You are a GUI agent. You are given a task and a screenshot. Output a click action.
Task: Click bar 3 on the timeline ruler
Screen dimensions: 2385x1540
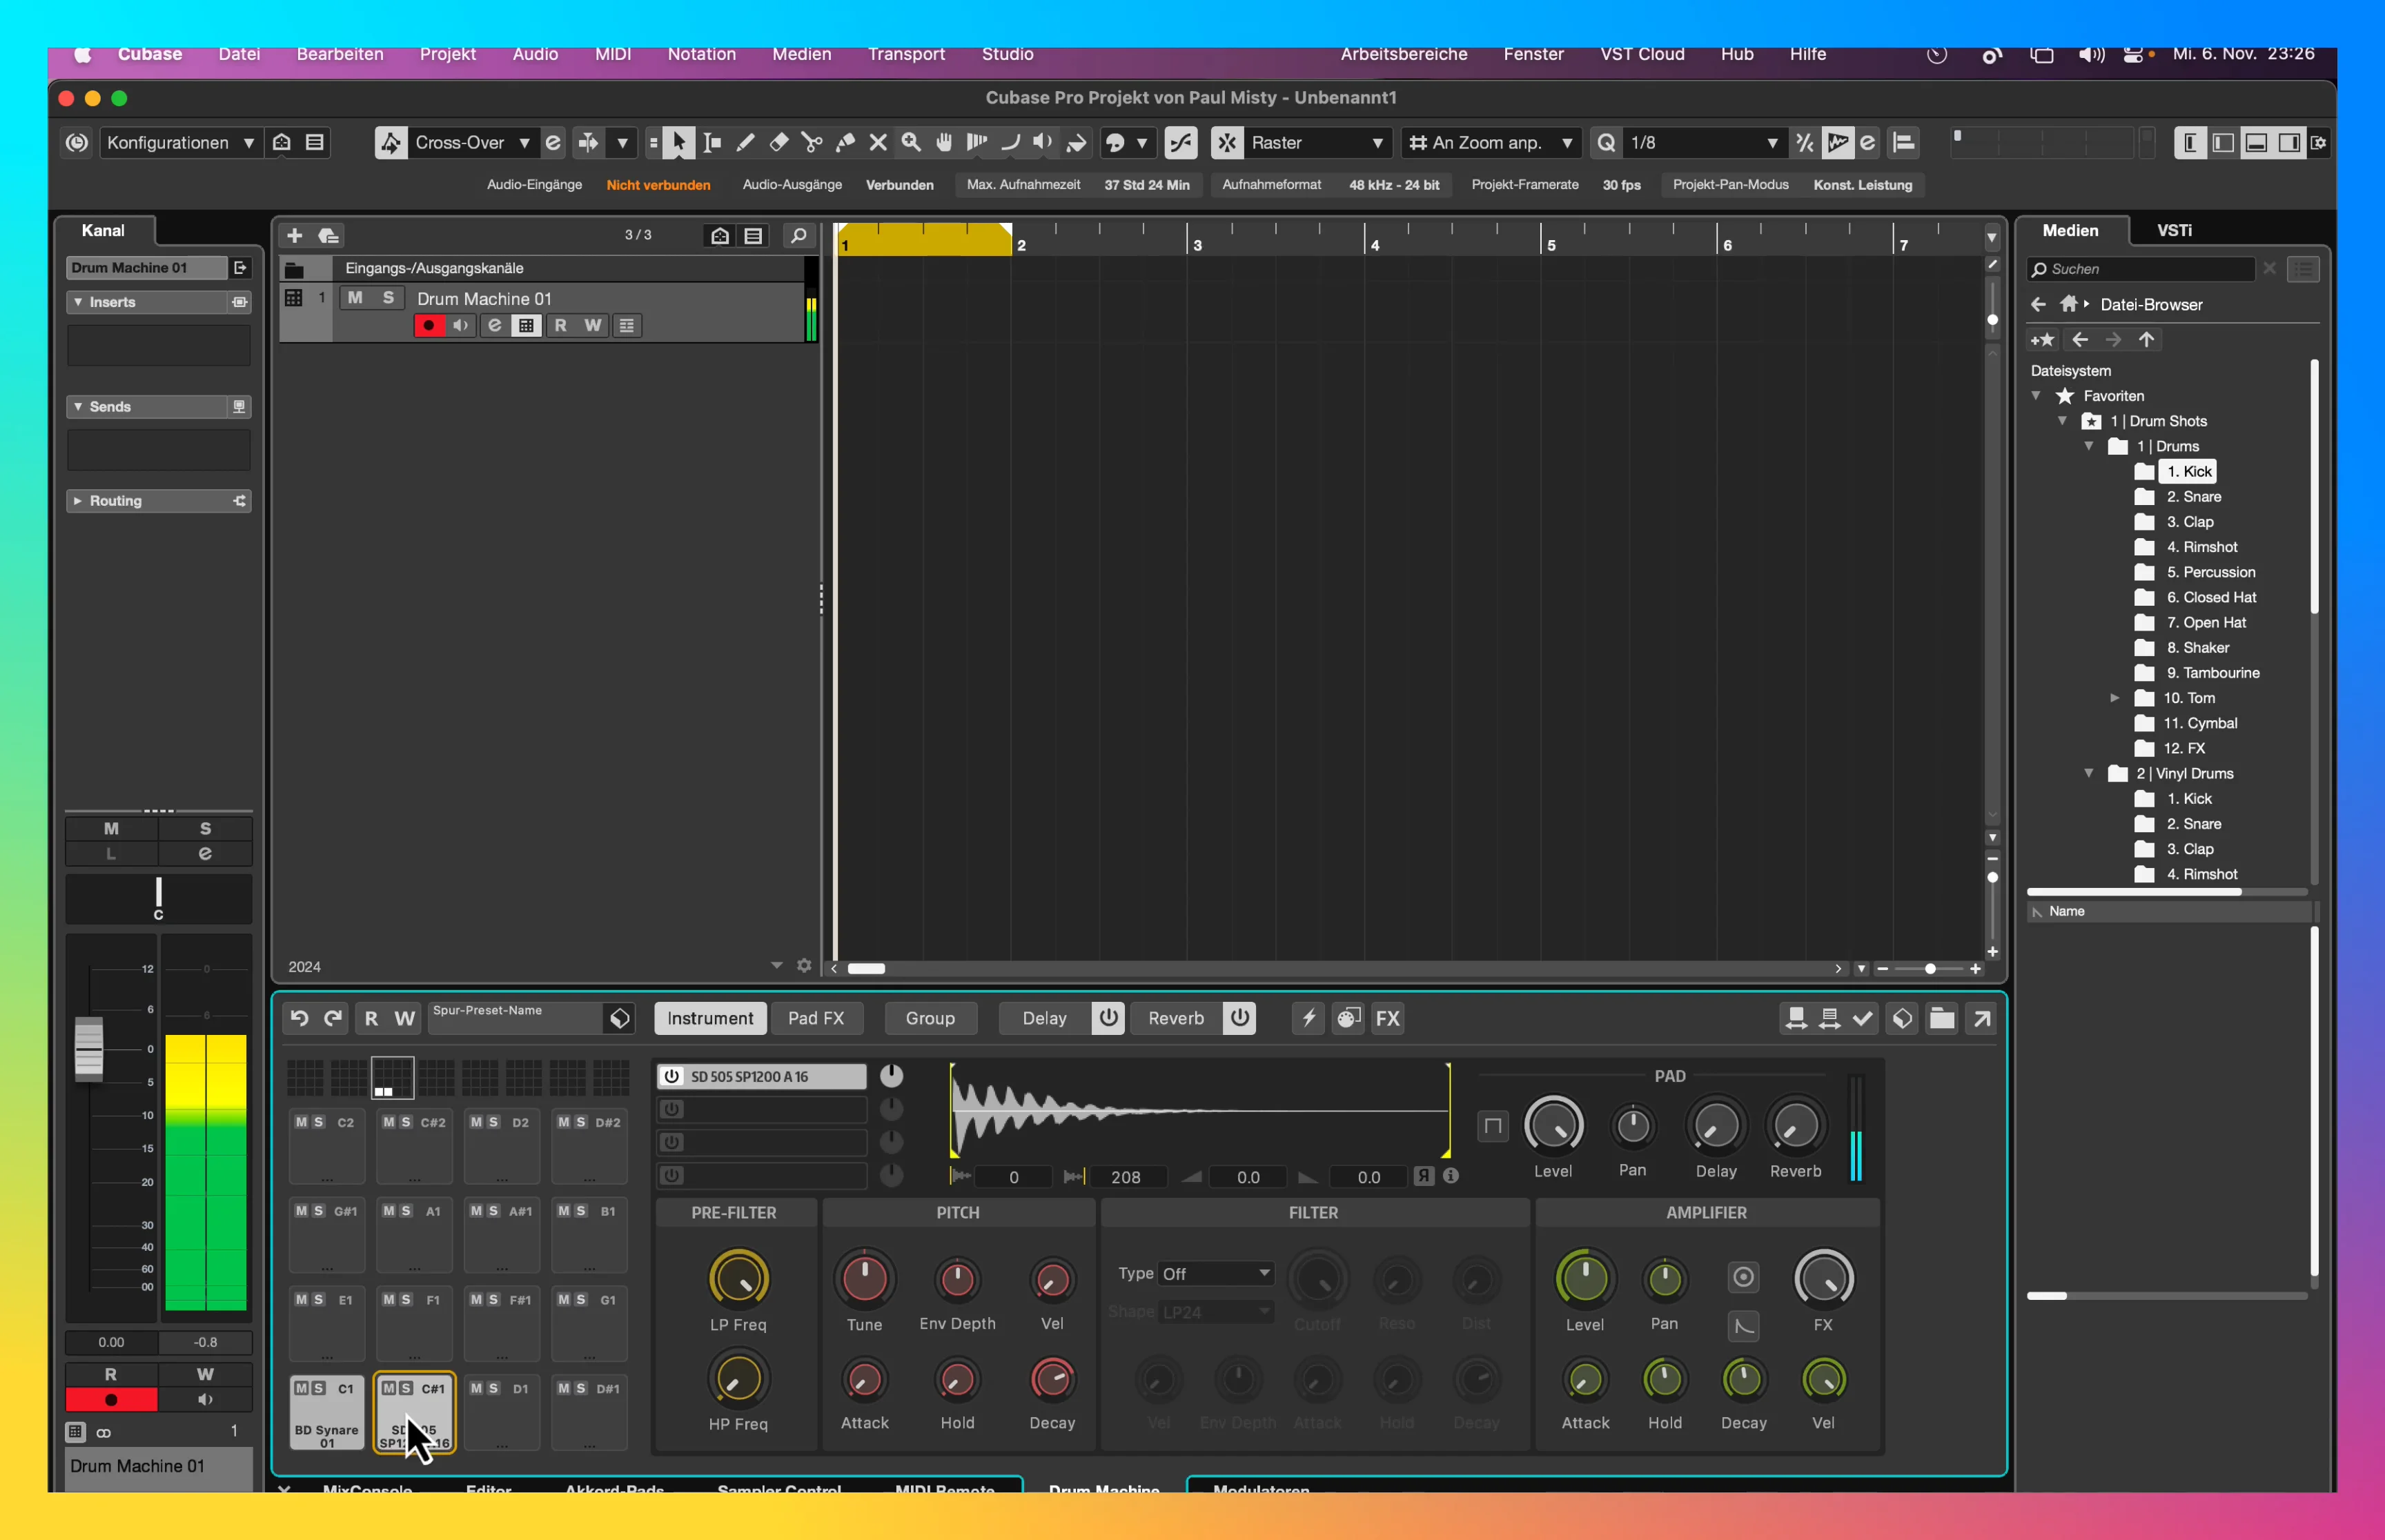tap(1197, 245)
